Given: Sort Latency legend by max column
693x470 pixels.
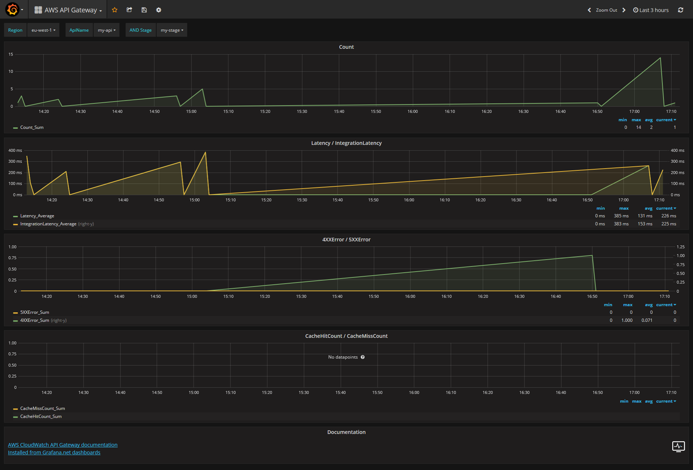Looking at the screenshot, I should click(624, 208).
